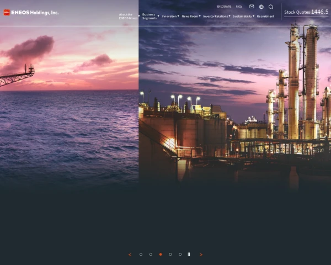This screenshot has height=265, width=331.
Task: Open the Innovation dropdown menu
Action: (x=170, y=17)
